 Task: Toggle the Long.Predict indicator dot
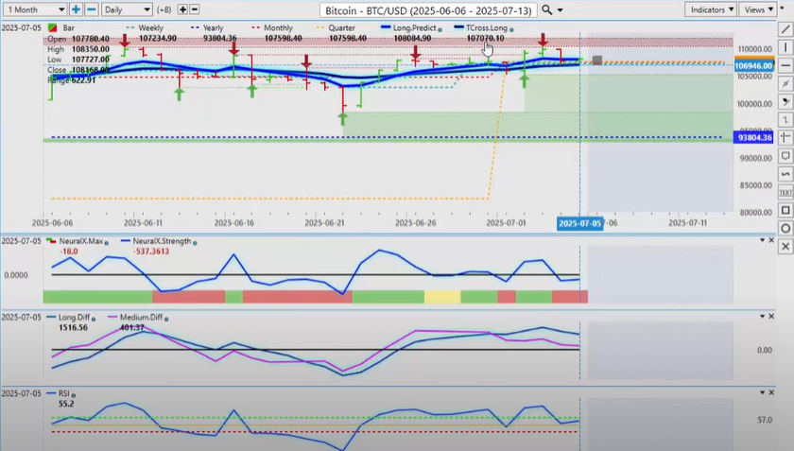tap(421, 28)
